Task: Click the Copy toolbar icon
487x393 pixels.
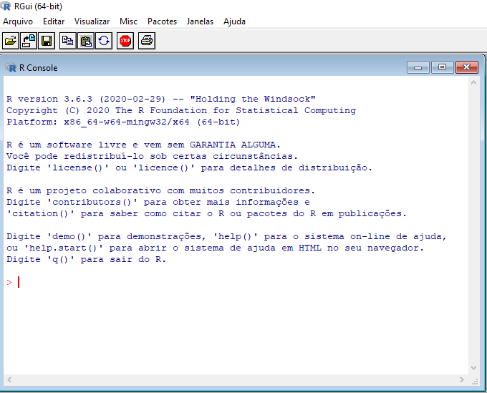Action: [67, 41]
